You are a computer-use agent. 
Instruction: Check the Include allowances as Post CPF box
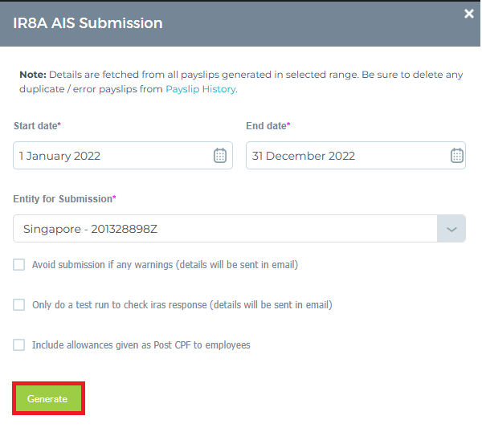pos(19,344)
